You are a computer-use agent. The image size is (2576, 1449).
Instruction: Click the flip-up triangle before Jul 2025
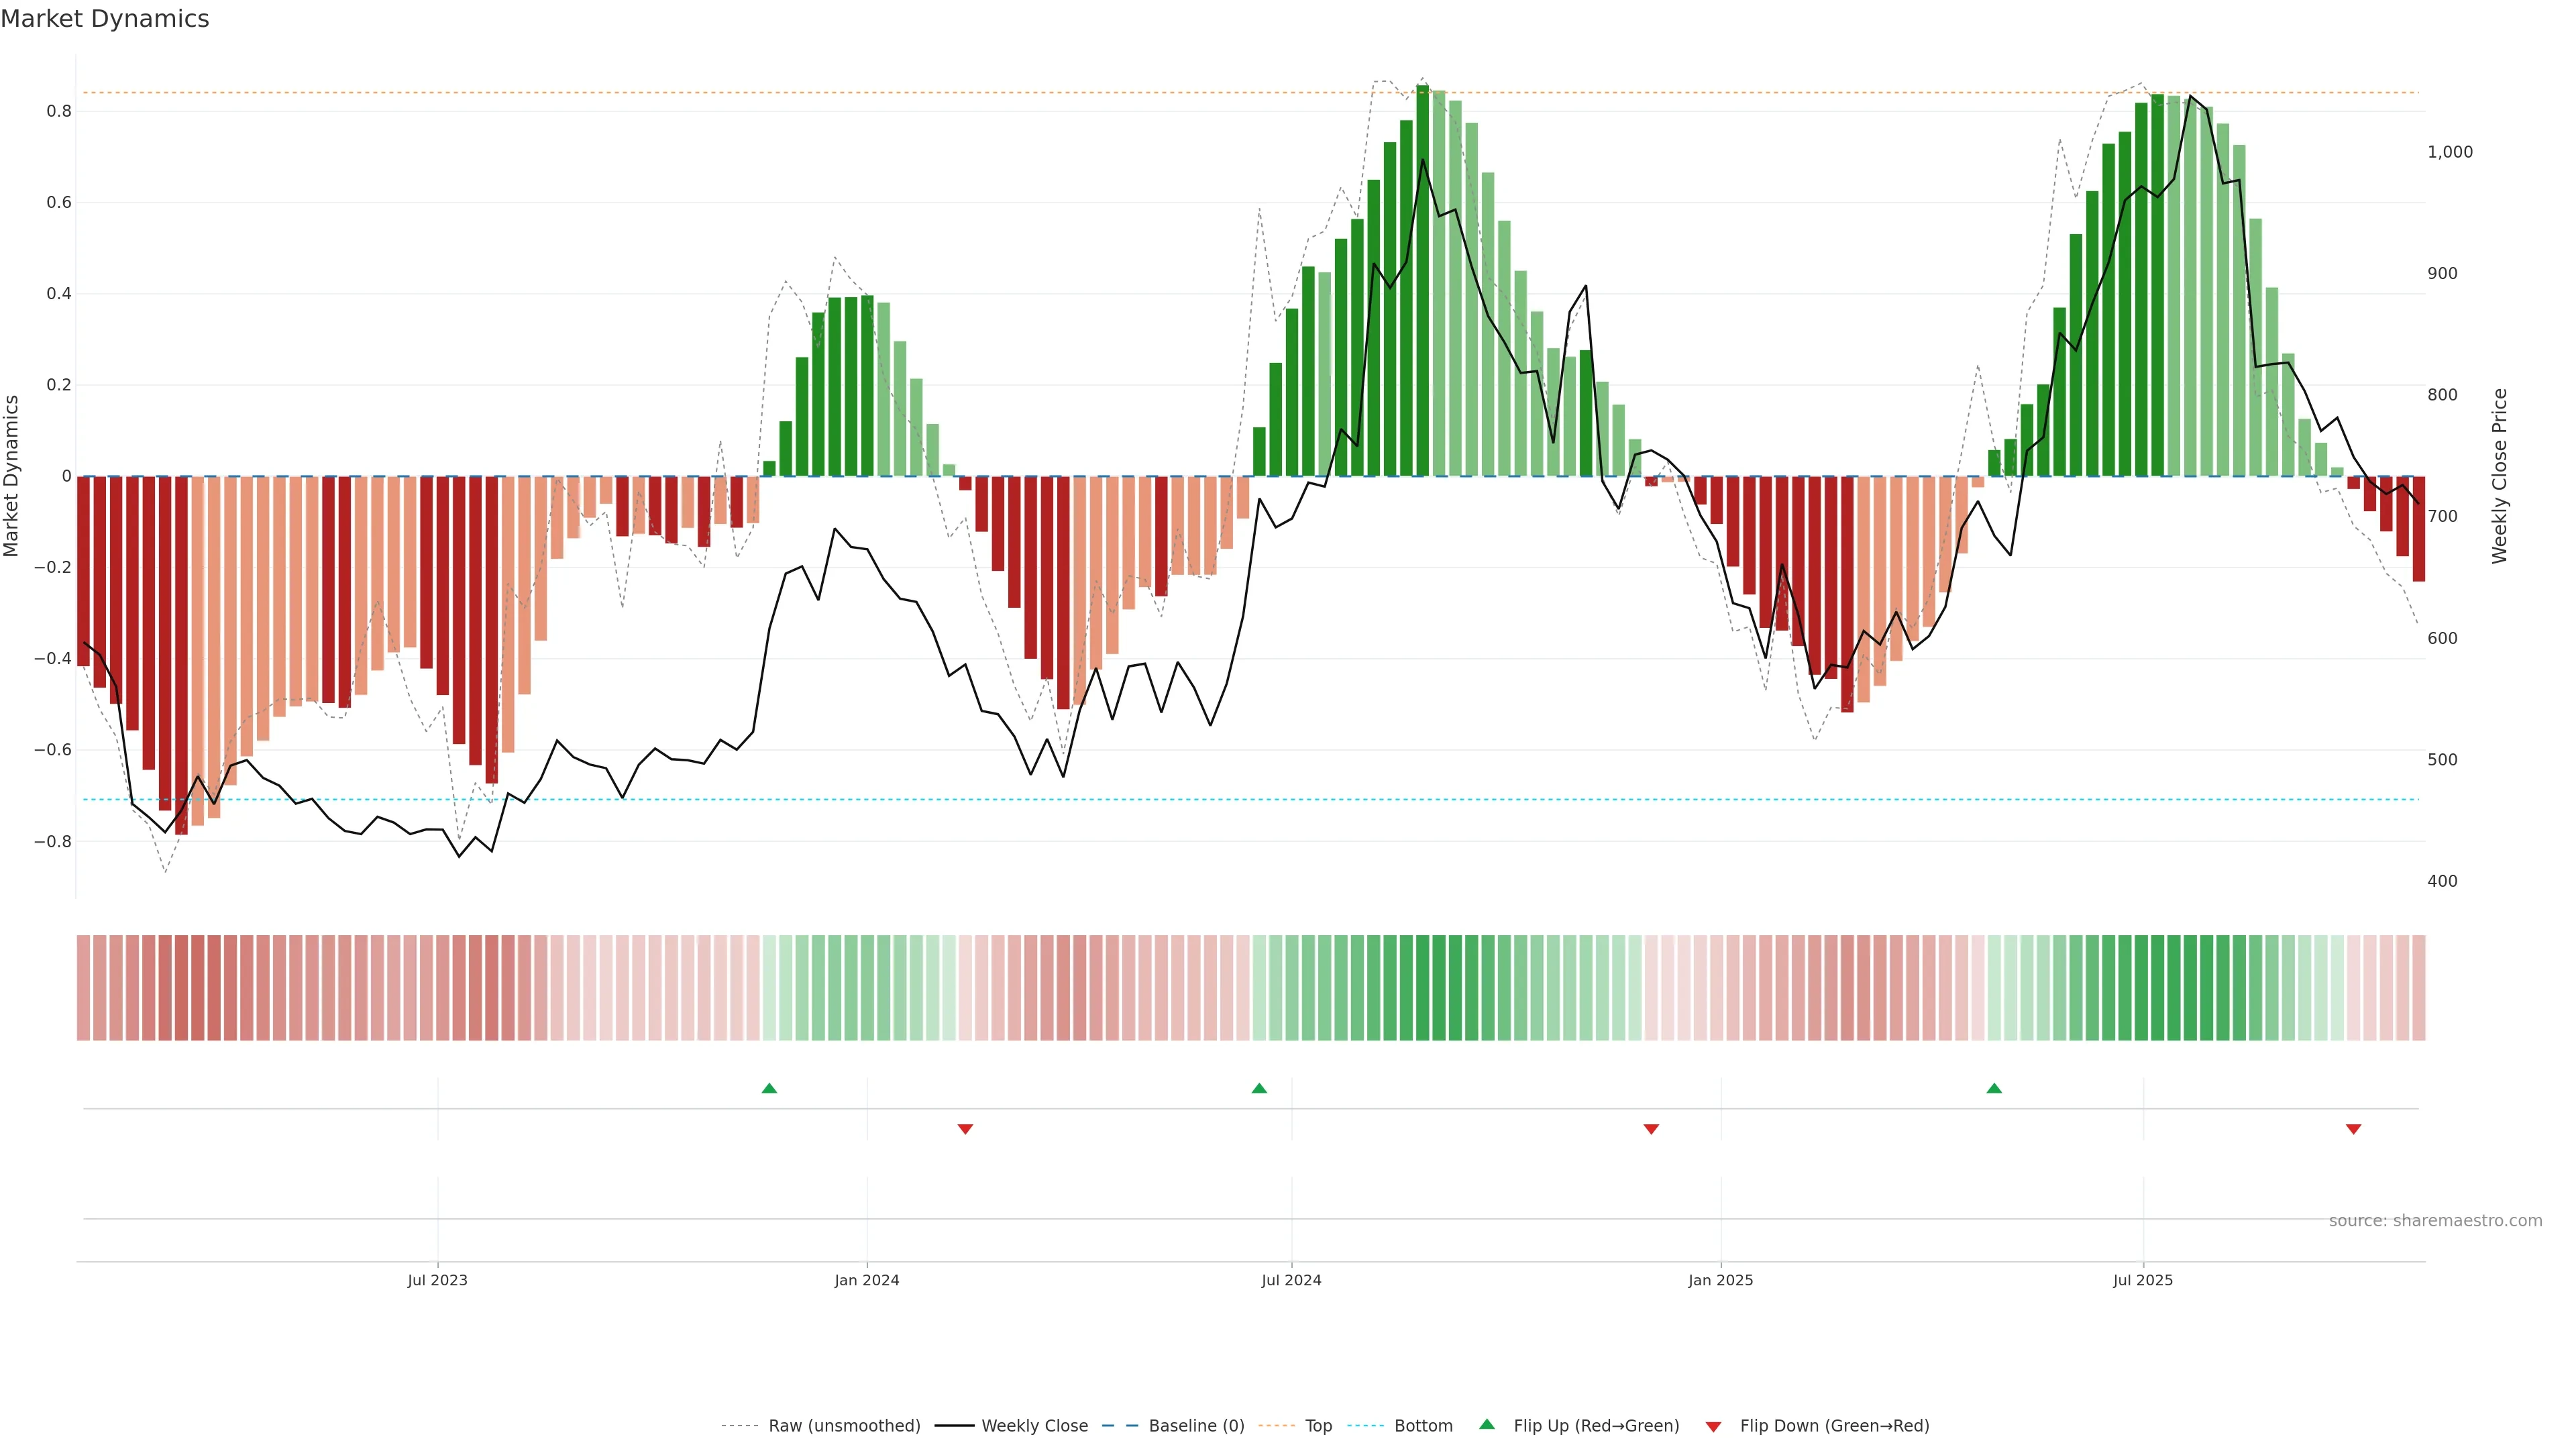point(1994,1088)
